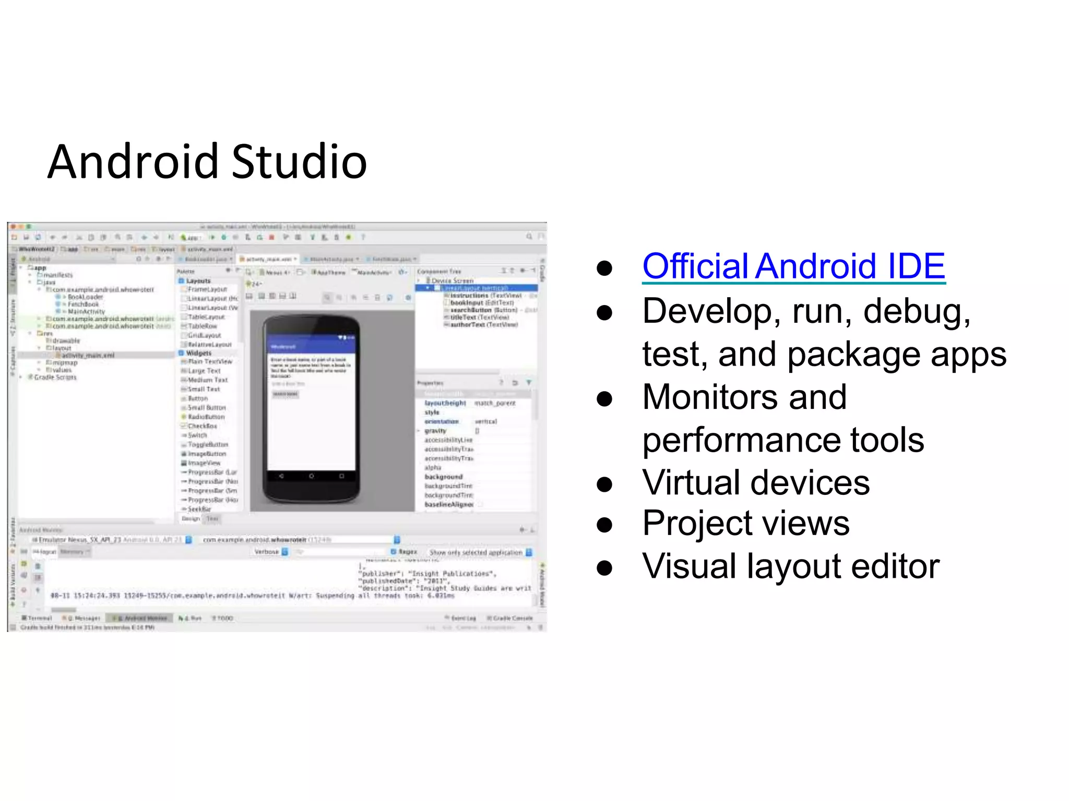Open the app run configuration dropdown
This screenshot has height=801, width=1069.
[191, 238]
